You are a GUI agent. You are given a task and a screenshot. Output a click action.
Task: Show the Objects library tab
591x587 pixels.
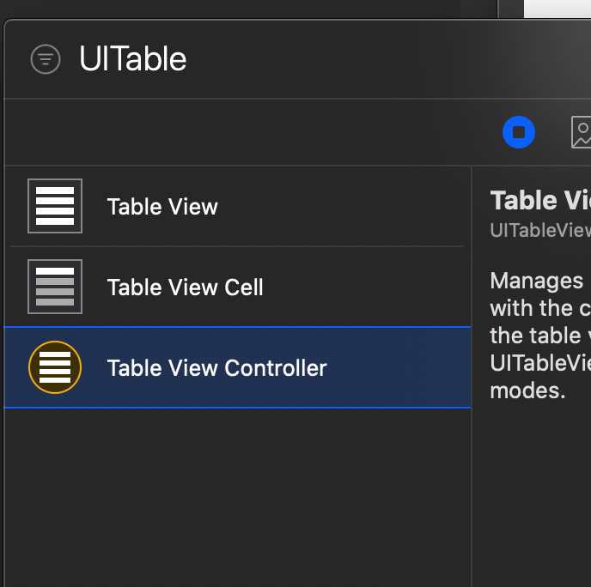coord(519,132)
